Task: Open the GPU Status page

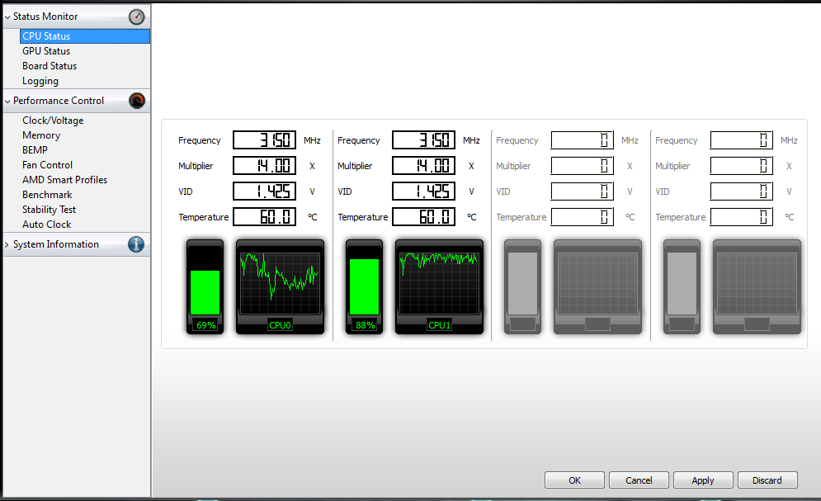Action: tap(46, 51)
